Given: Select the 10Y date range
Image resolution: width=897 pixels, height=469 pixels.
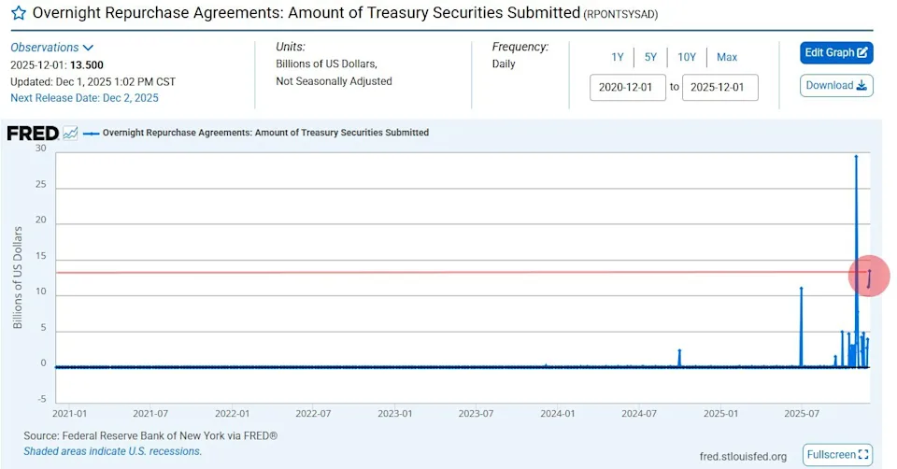Looking at the screenshot, I should (x=687, y=57).
